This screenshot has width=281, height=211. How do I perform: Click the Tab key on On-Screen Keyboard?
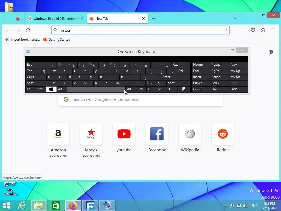click(x=33, y=71)
